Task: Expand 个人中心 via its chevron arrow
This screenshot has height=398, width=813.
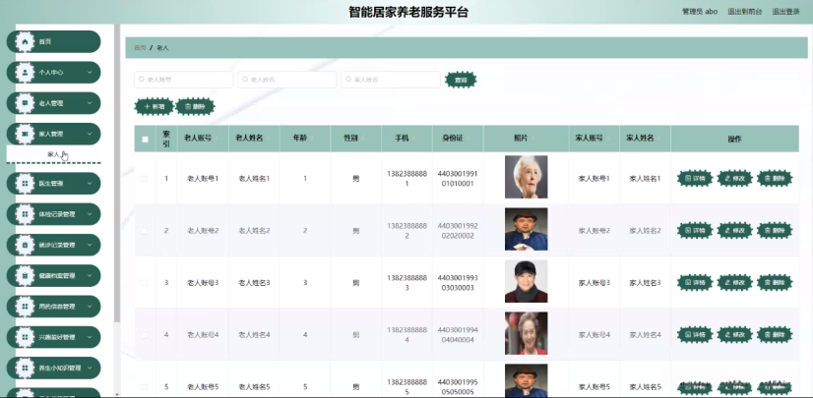Action: tap(90, 73)
